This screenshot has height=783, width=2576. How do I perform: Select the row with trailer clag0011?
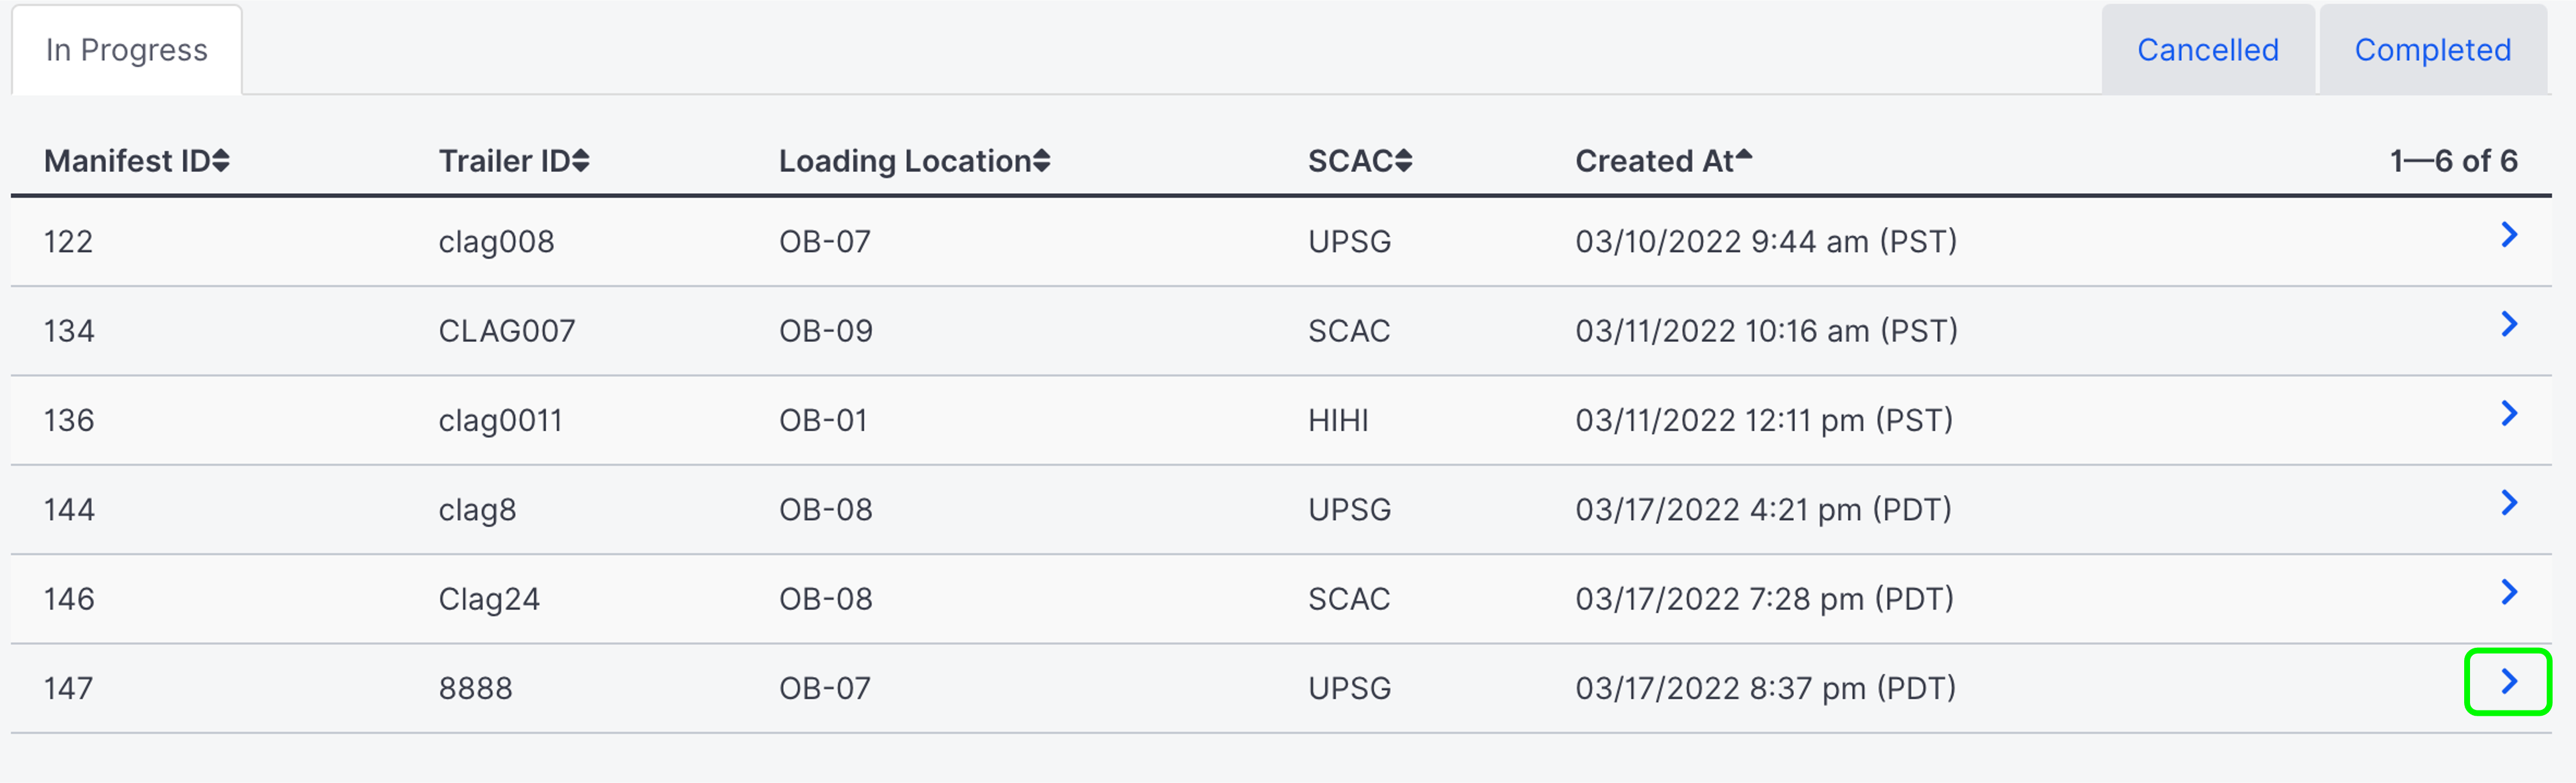[500, 420]
